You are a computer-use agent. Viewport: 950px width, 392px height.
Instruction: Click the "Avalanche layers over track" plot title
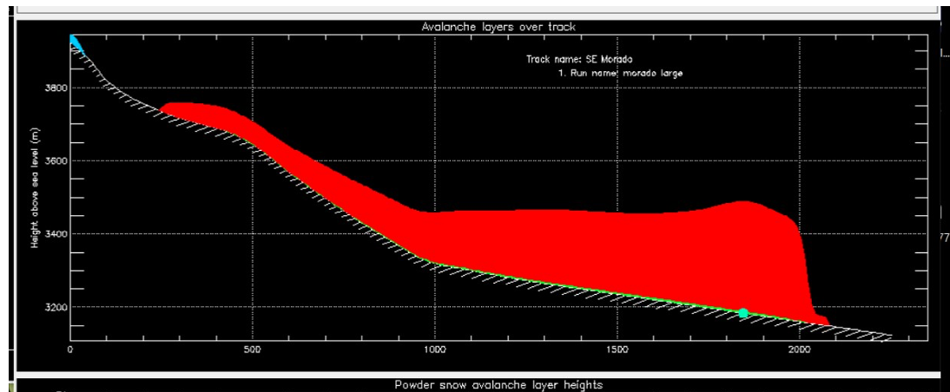498,27
